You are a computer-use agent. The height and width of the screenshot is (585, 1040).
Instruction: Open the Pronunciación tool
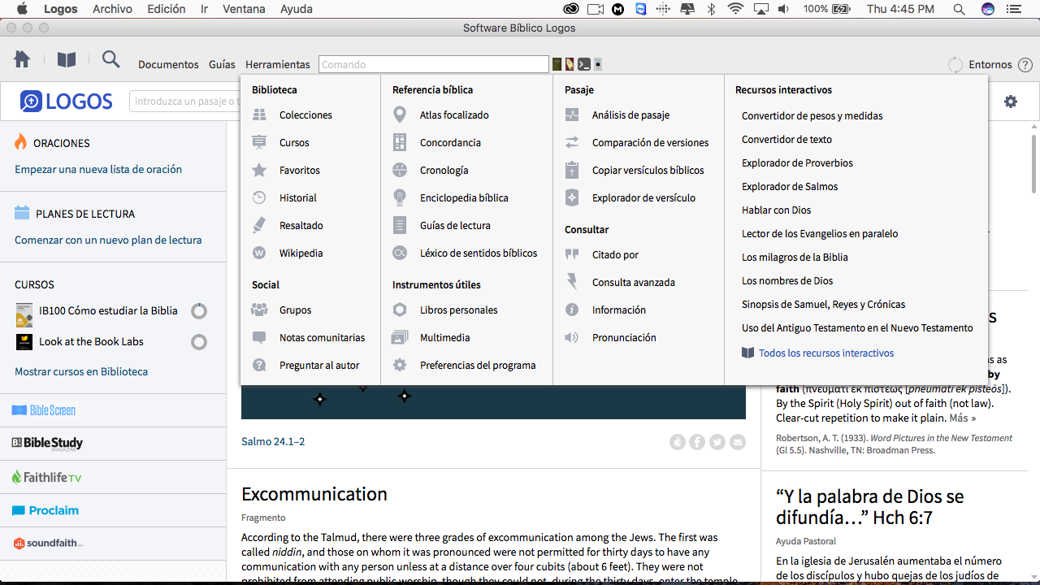pos(624,338)
